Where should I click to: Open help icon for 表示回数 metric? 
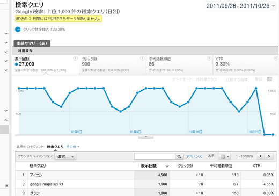click(75, 59)
